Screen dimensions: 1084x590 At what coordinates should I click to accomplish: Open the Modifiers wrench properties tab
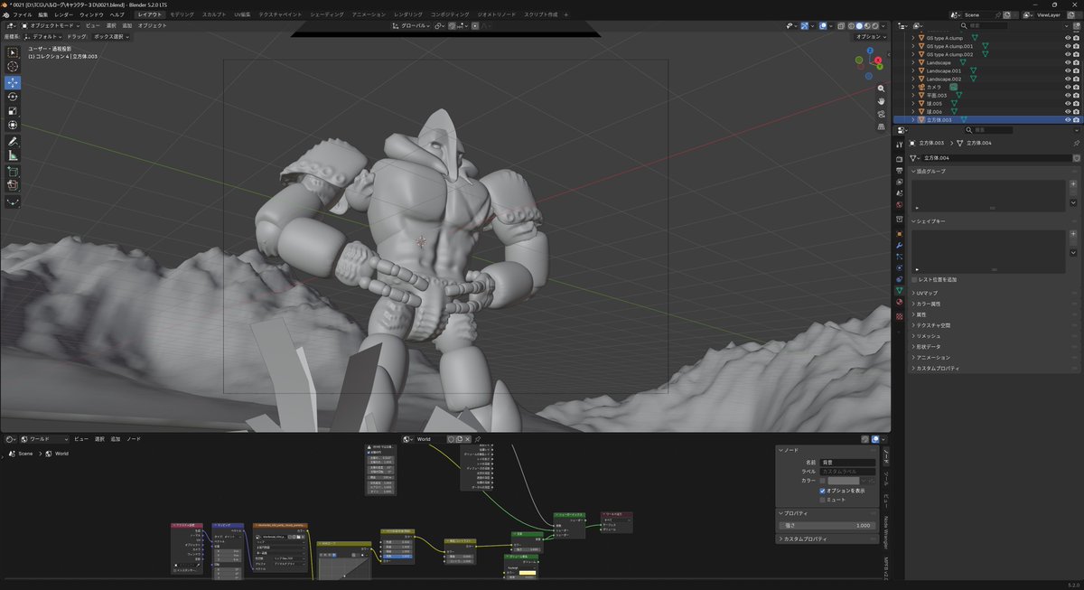point(900,246)
